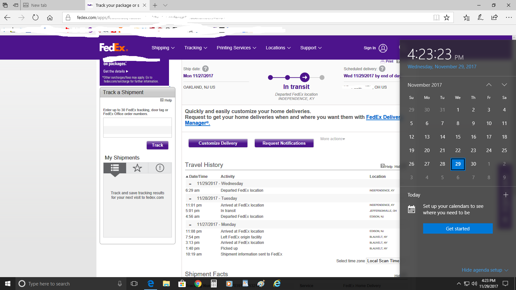The height and width of the screenshot is (290, 516).
Task: Open the Sign In user icon
Action: [x=383, y=48]
